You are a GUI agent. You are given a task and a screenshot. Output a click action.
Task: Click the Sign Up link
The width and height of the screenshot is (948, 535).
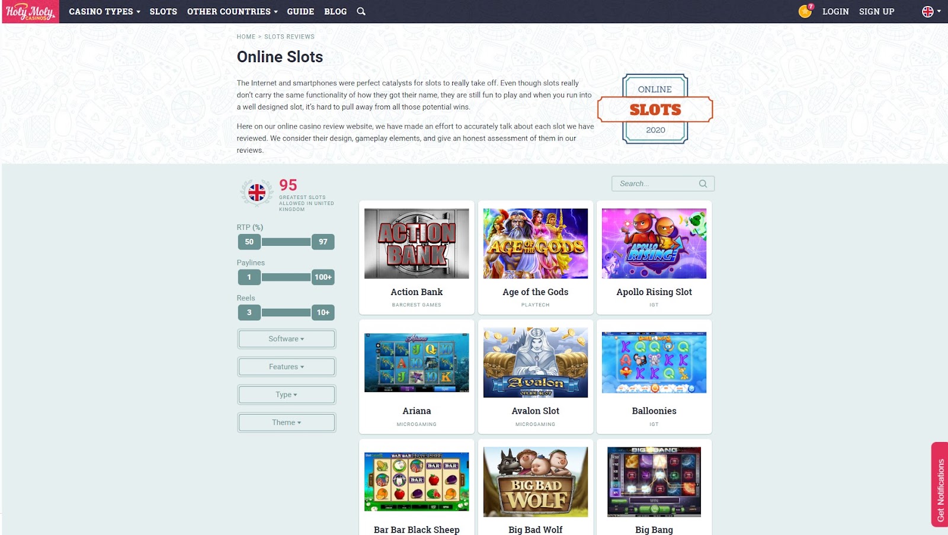coord(877,11)
